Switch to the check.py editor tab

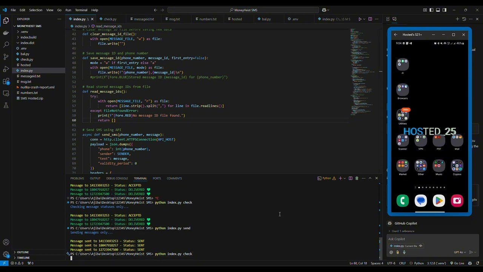coord(110,19)
